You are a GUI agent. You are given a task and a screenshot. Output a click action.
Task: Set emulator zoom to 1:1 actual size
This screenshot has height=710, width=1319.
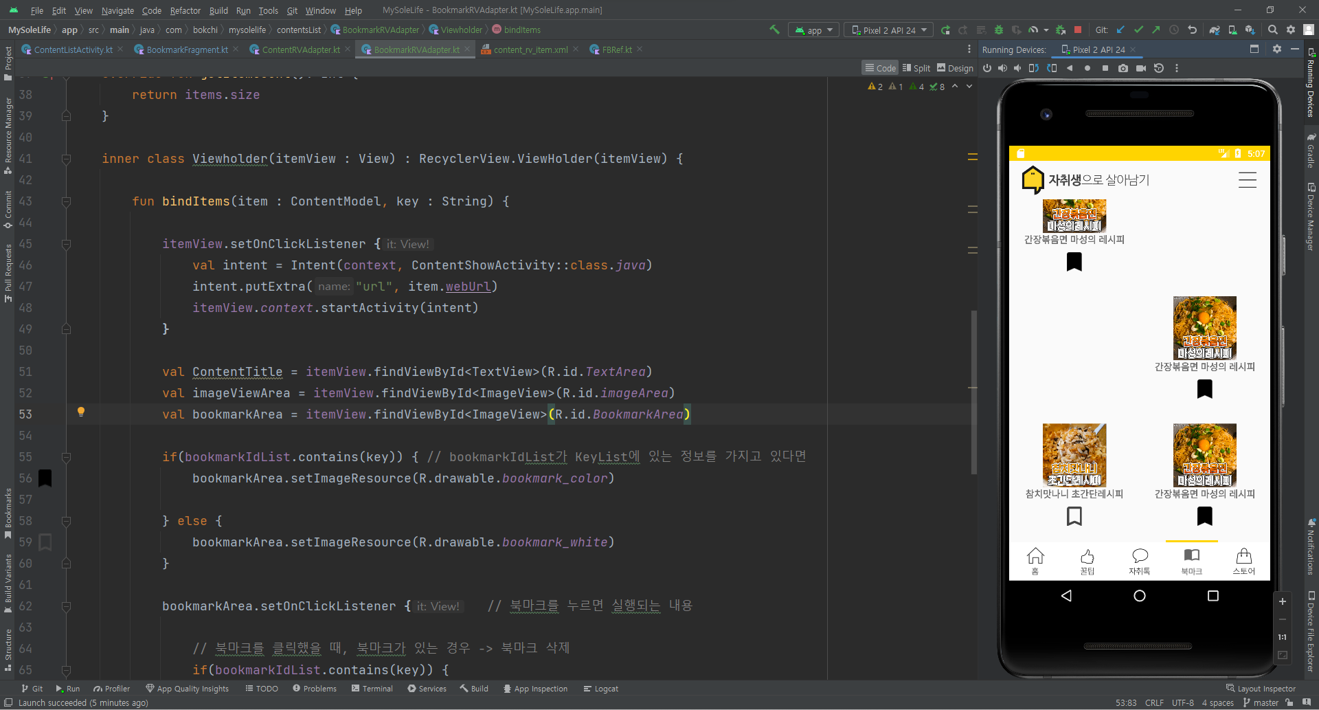coord(1282,637)
